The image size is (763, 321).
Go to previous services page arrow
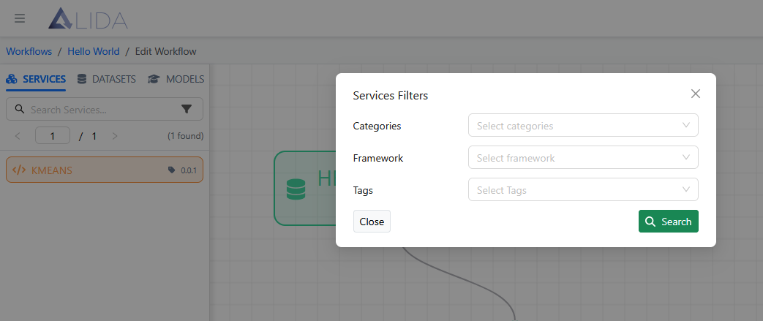[18, 136]
